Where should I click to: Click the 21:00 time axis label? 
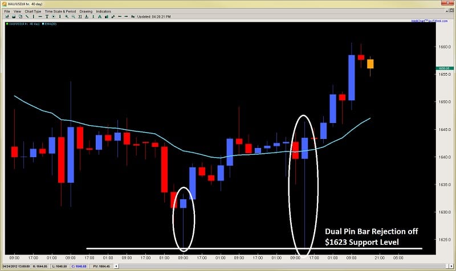(380, 258)
